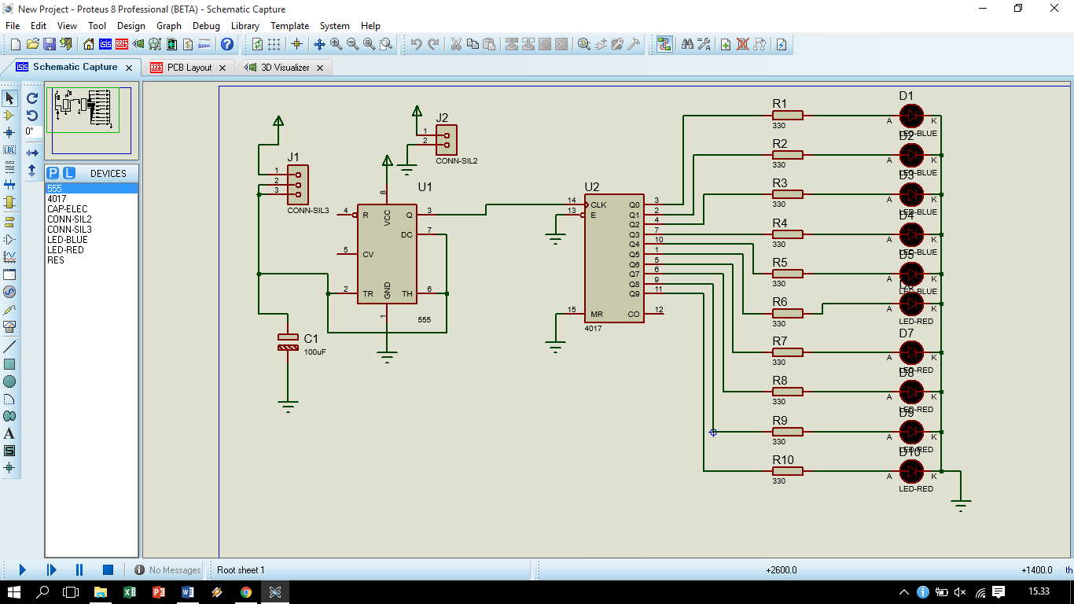Click the Zoom to Area icon
Viewport: 1074px width, 604px height.
[386, 44]
